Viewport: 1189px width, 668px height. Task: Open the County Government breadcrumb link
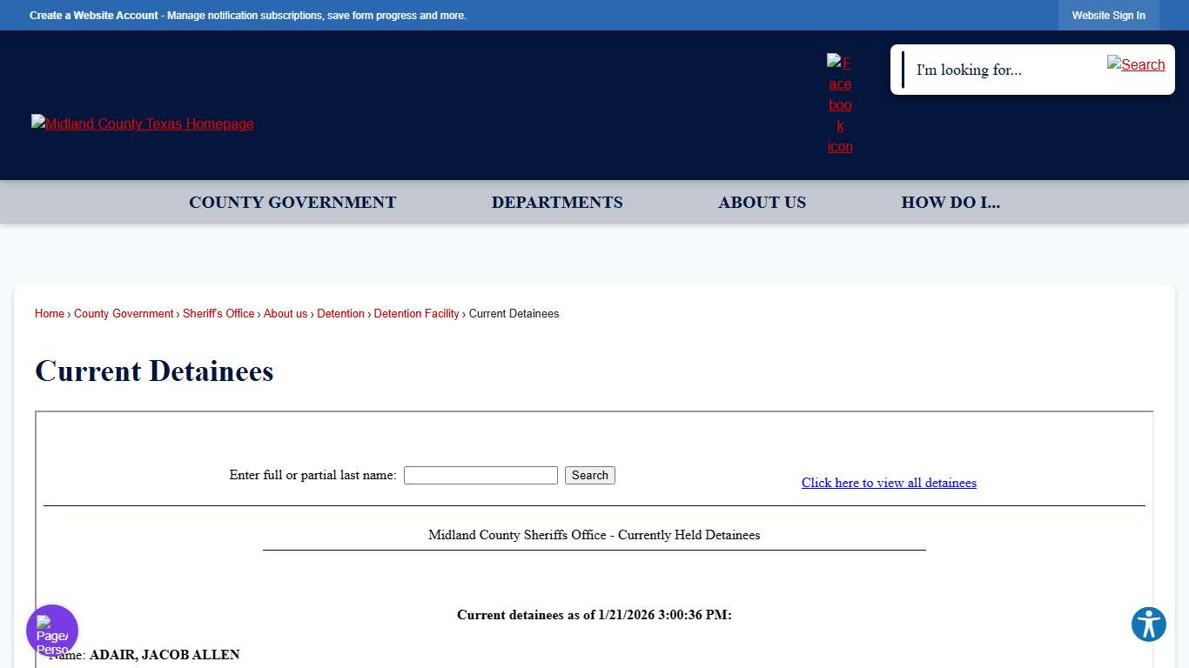[124, 313]
